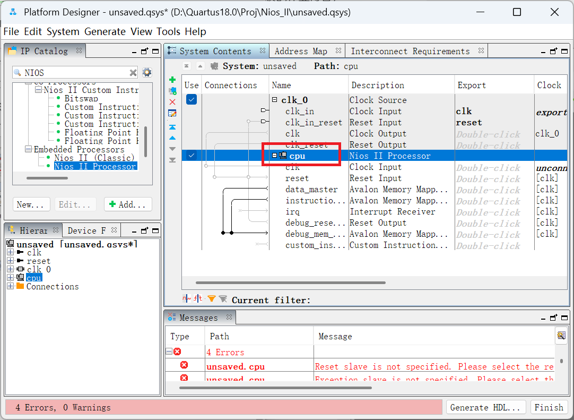Click the Messages horizontal scrollbar
The height and width of the screenshot is (420, 574).
(275, 388)
